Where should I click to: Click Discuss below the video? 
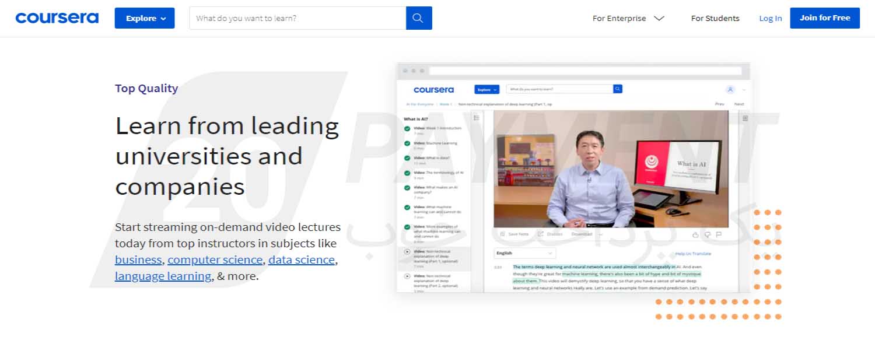pos(550,234)
